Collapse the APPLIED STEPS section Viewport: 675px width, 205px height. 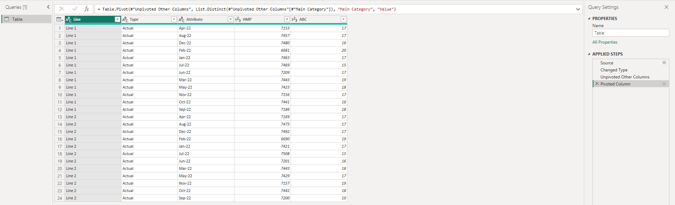click(589, 54)
